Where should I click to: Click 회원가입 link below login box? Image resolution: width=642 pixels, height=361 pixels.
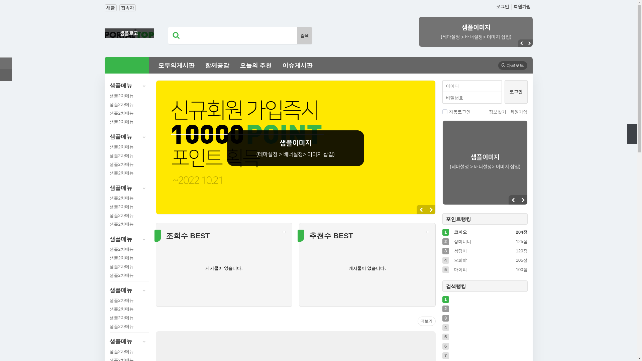[x=519, y=112]
